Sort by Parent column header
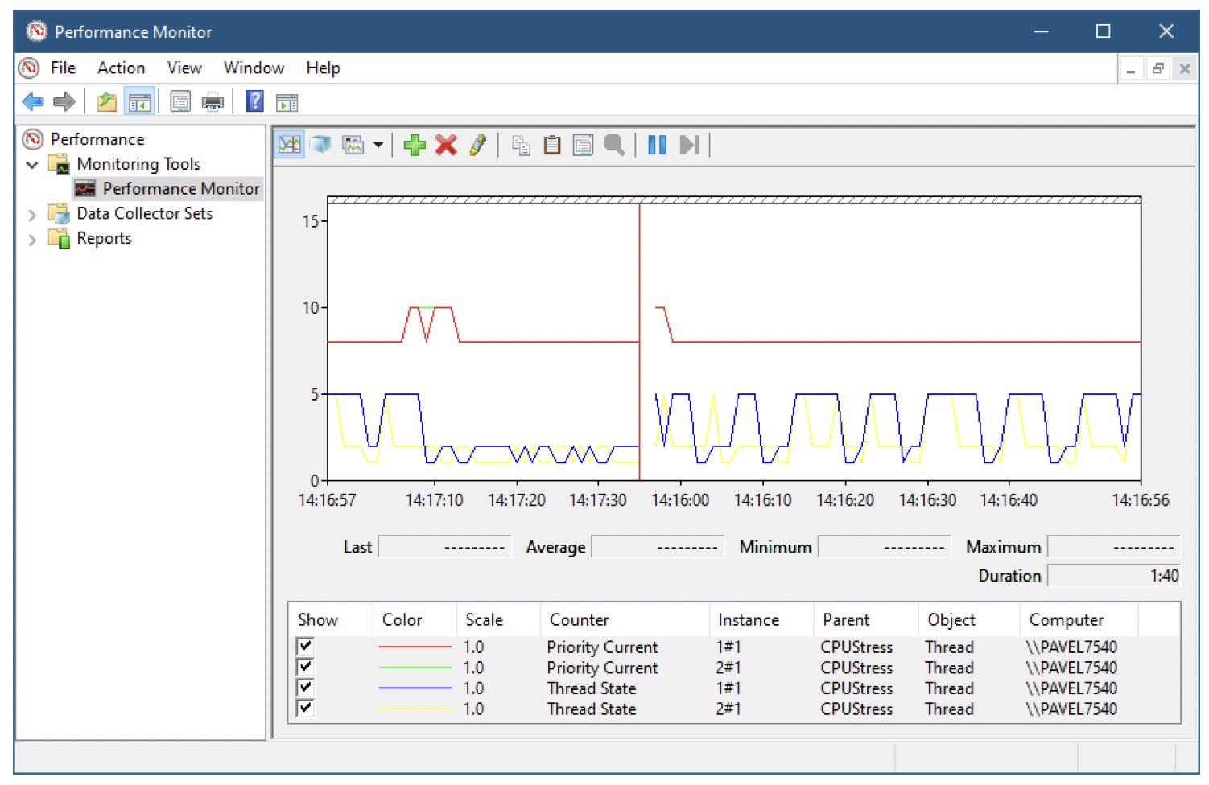This screenshot has height=785, width=1209. pos(865,619)
